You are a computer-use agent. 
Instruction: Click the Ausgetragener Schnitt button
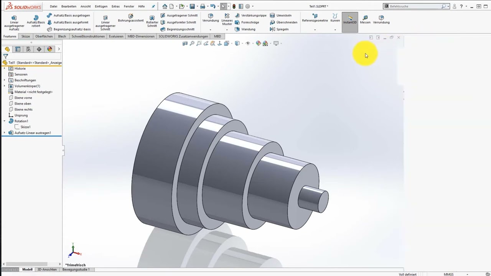click(x=179, y=15)
